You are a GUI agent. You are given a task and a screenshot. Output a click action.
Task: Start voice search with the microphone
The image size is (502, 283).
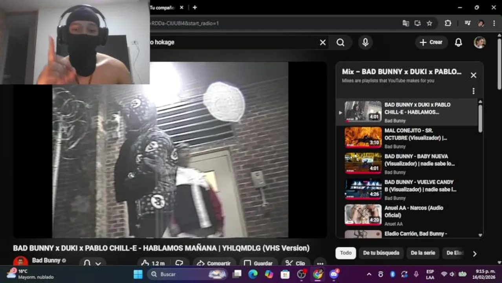pos(365,42)
